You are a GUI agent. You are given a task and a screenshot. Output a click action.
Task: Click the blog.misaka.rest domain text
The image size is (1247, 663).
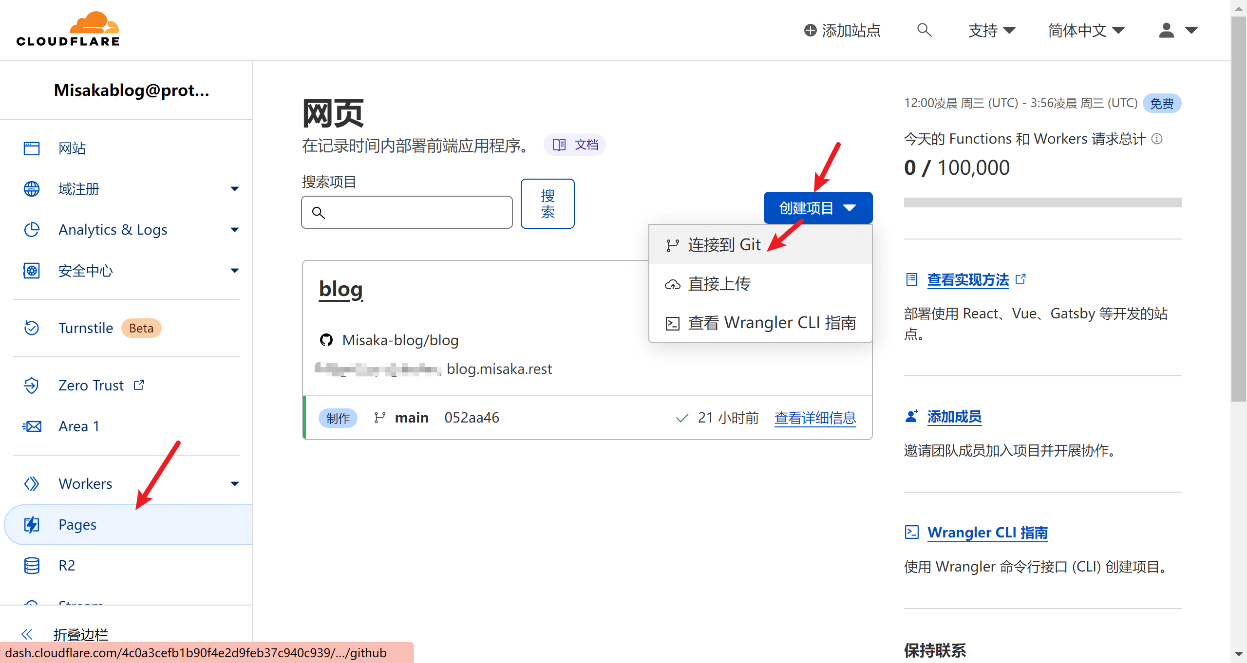pos(499,369)
